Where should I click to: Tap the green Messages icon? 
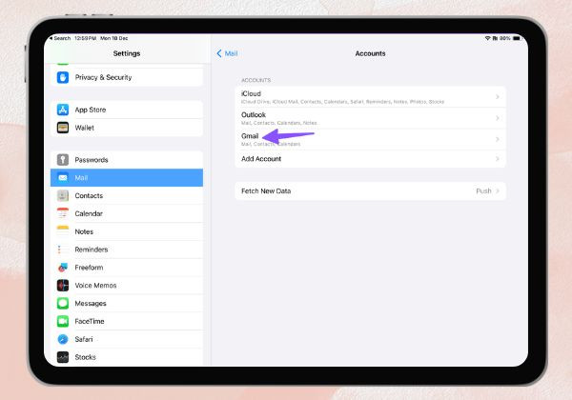[x=63, y=303]
